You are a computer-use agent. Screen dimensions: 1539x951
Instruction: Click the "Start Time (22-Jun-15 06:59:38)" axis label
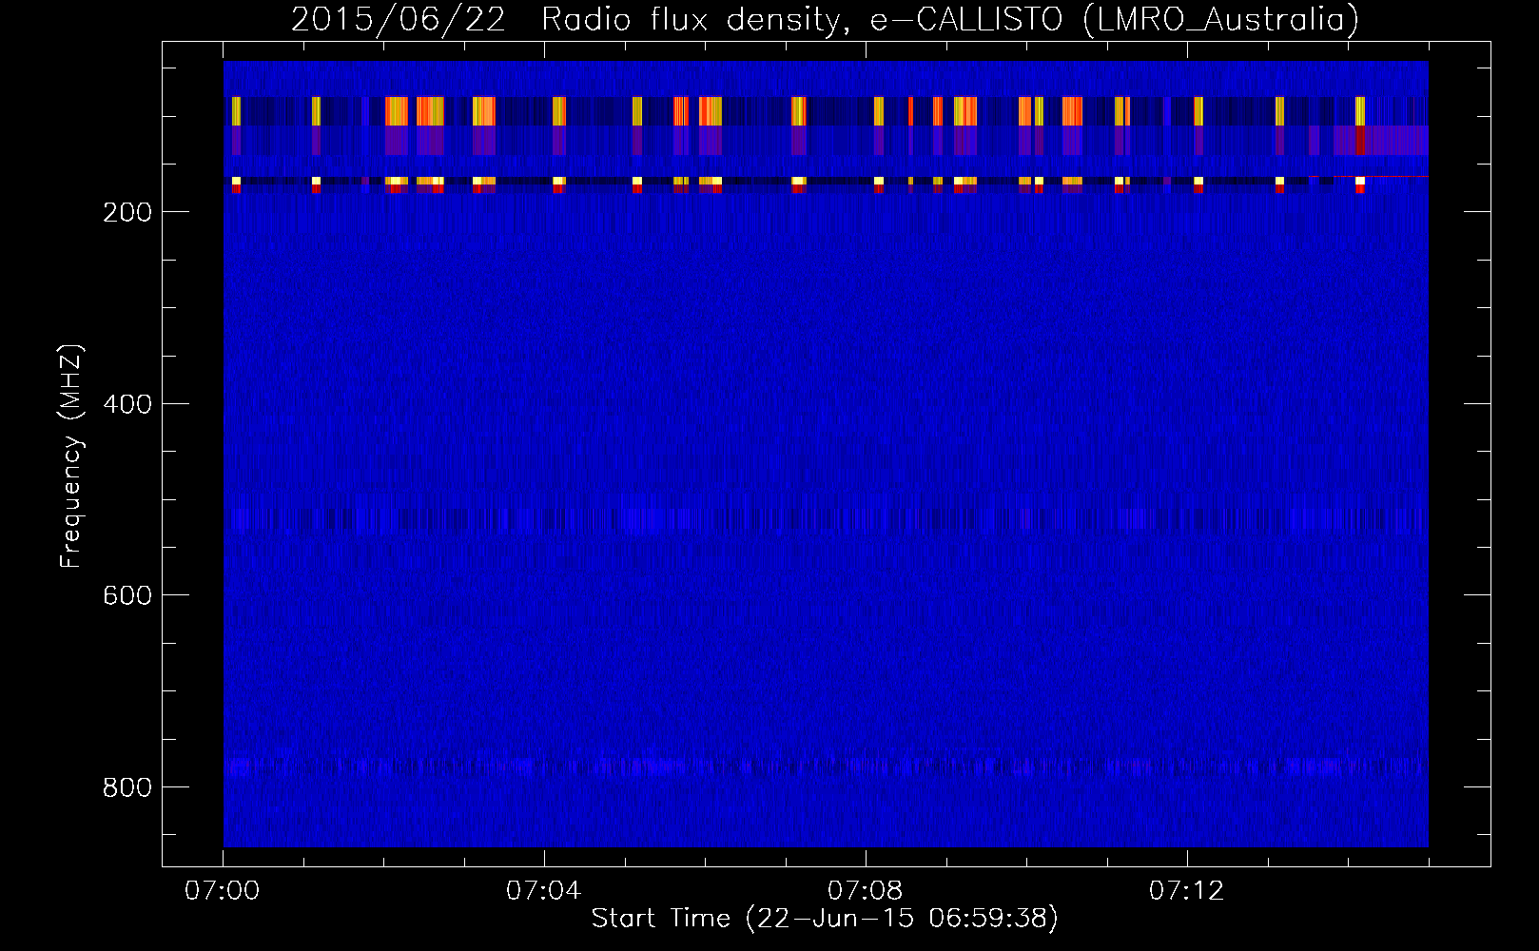(x=825, y=919)
